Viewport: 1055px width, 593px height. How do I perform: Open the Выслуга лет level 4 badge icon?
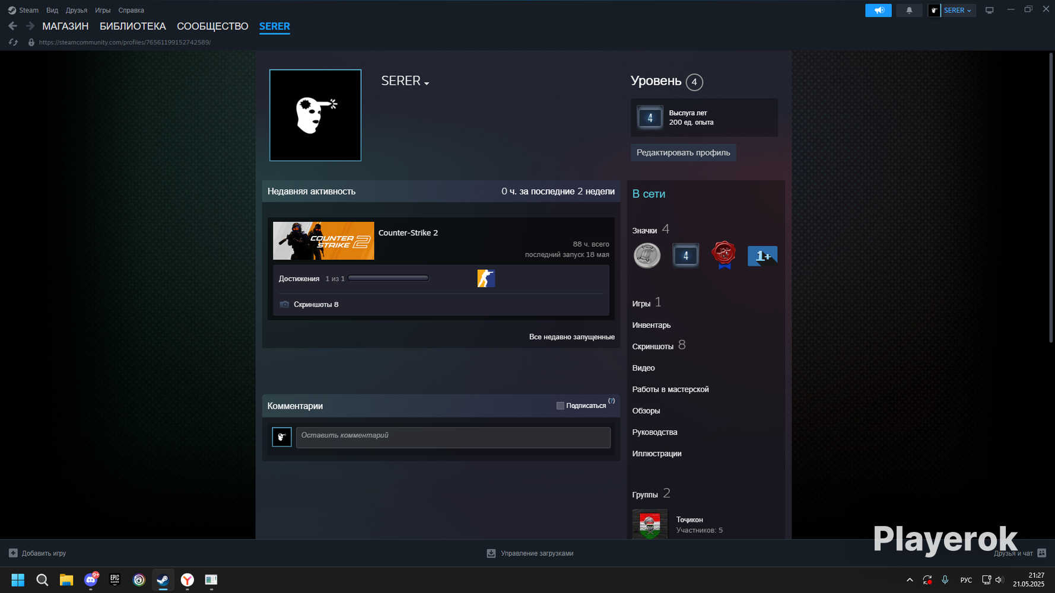point(650,117)
